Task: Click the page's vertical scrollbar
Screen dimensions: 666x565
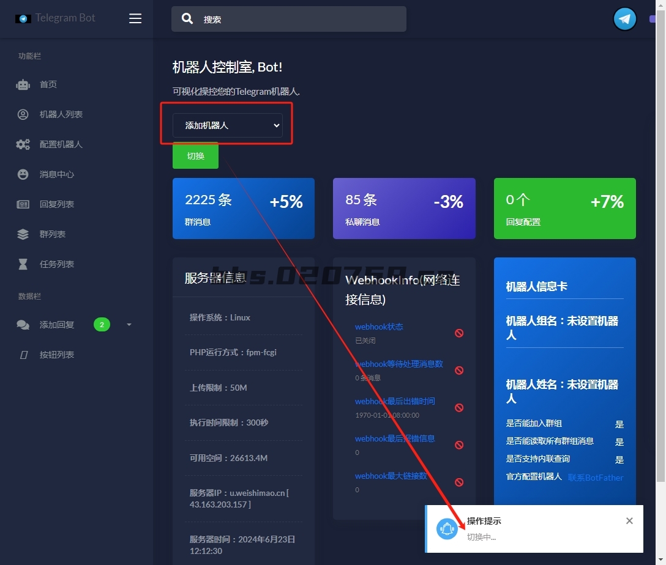Action: 661,245
